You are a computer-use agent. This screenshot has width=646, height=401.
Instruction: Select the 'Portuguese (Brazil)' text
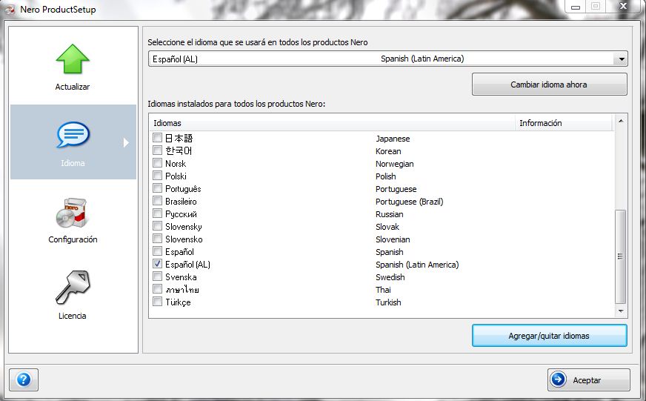(x=409, y=202)
